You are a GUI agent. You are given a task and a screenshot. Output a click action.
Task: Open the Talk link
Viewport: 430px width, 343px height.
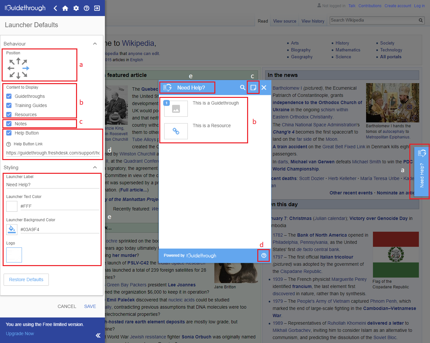[x=352, y=6]
